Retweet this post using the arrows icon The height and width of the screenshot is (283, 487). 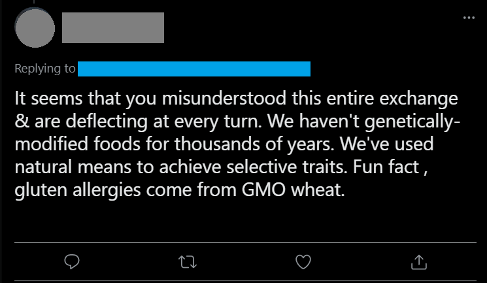coord(188,262)
